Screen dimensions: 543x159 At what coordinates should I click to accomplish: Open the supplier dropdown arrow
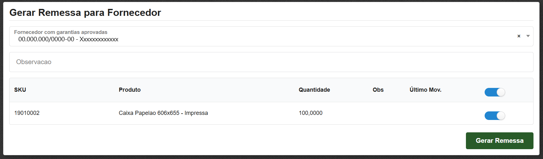[528, 36]
